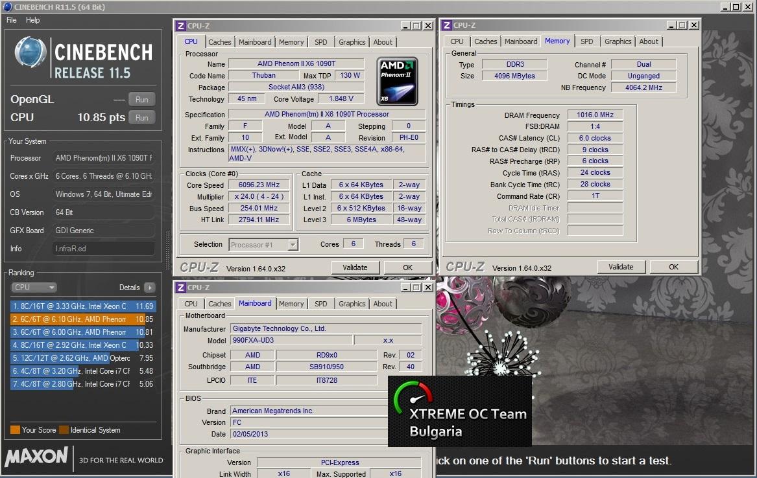This screenshot has height=478, width=757.
Task: Click the XTREME OC Team Bulgaria logo
Action: 460,411
